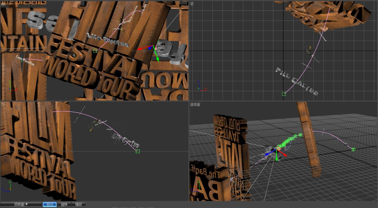Pick the green downward arrow in the perspective viewport
Image resolution: width=378 pixels, height=208 pixels.
coord(277,156)
